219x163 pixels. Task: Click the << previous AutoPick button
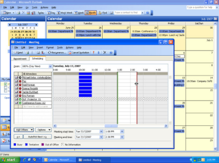pos(18,137)
